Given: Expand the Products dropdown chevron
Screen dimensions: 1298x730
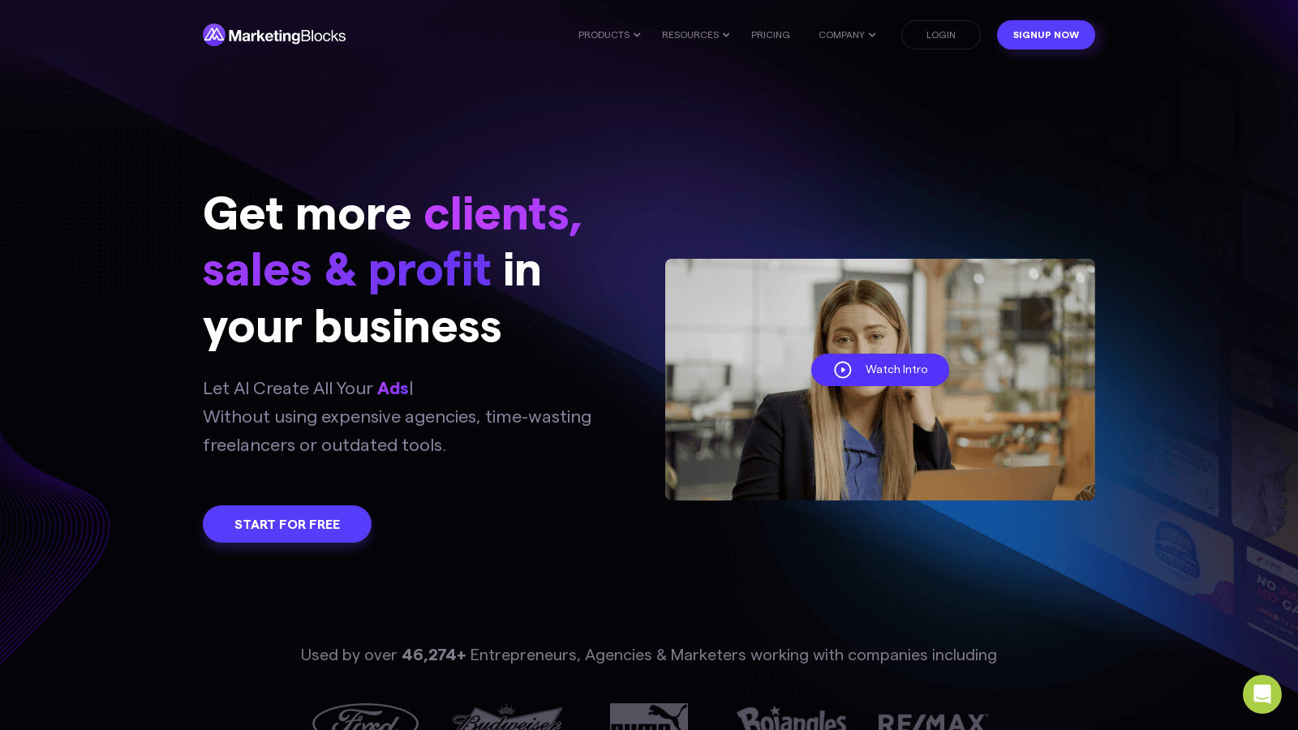Looking at the screenshot, I should tap(637, 35).
